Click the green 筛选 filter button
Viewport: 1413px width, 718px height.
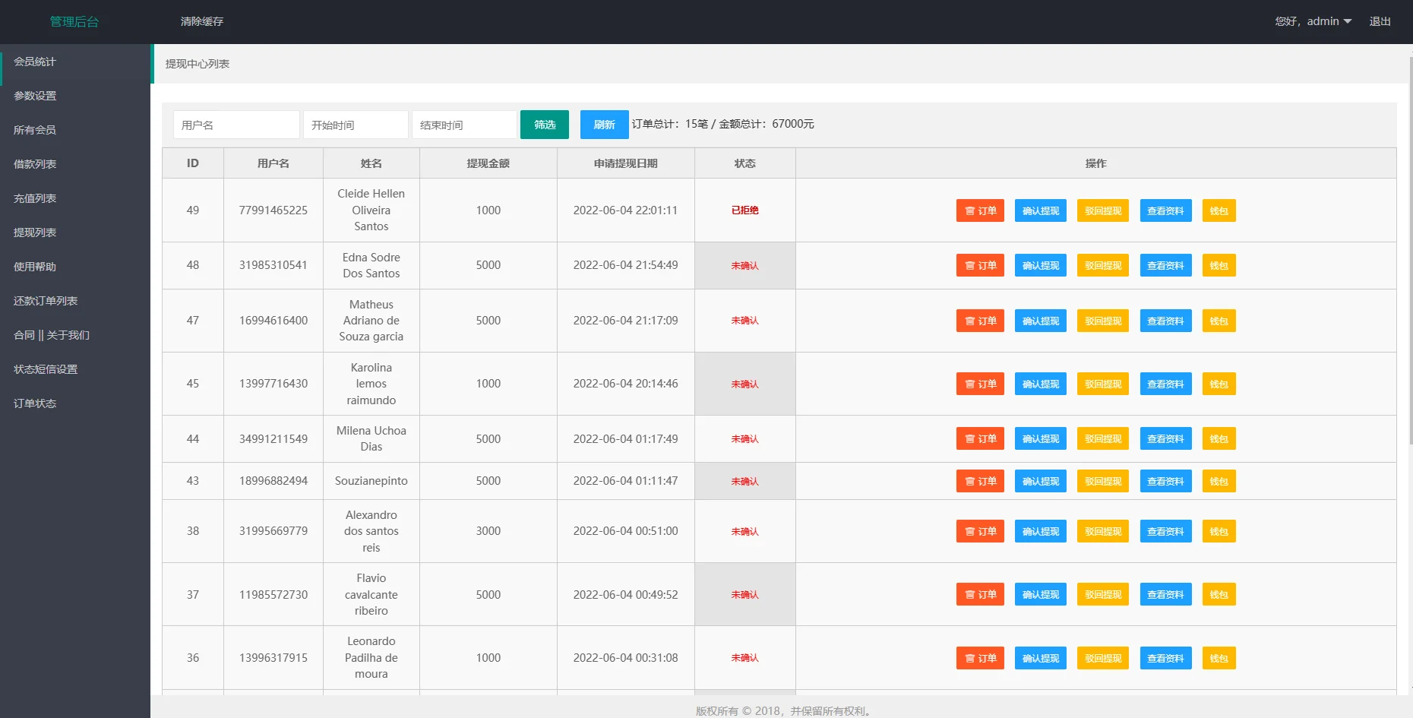click(544, 125)
